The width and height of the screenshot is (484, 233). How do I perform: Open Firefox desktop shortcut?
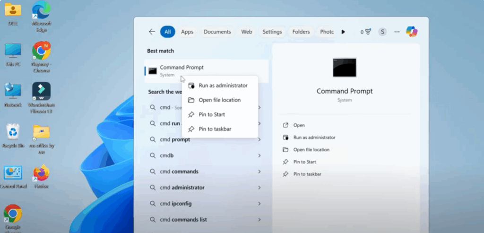click(42, 177)
